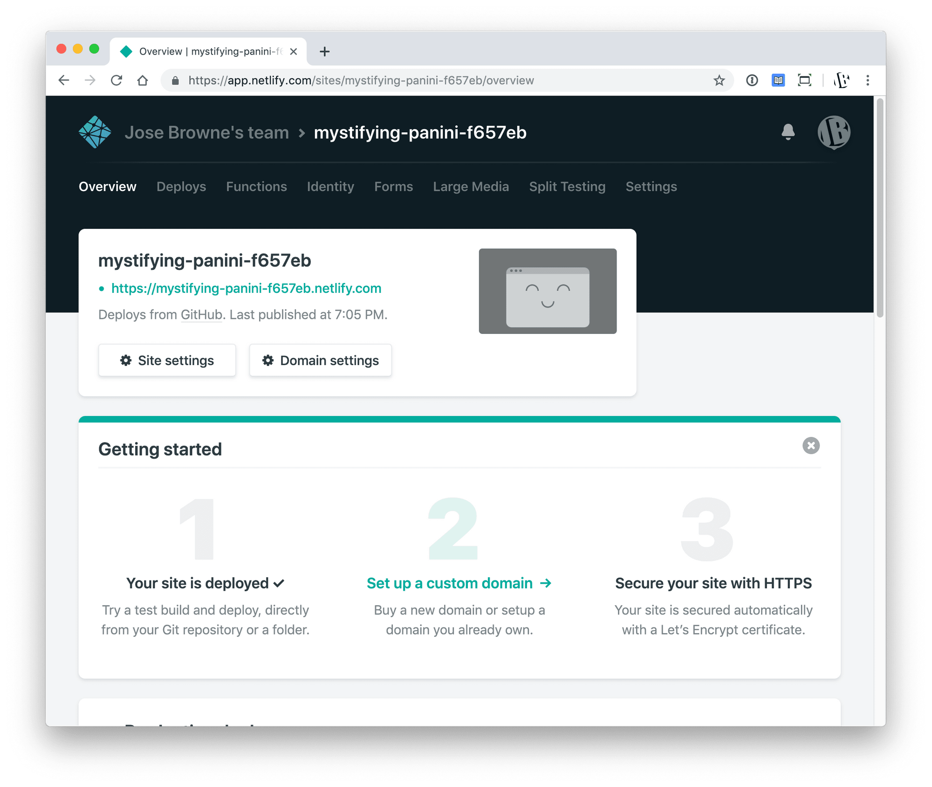
Task: Open the Settings tab
Action: (651, 186)
